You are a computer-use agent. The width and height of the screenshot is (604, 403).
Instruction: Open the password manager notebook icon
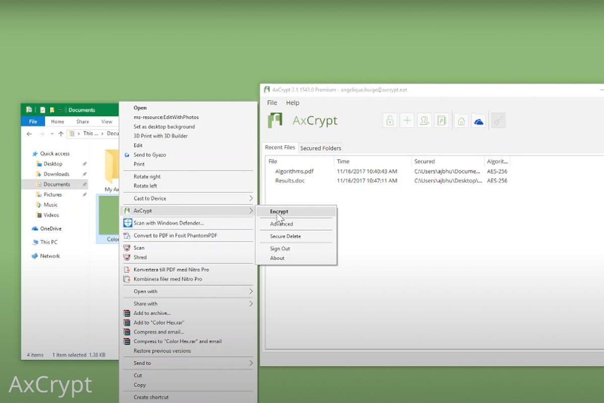coord(441,120)
